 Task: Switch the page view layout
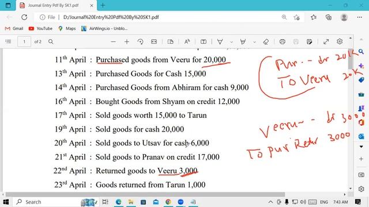coord(171,42)
